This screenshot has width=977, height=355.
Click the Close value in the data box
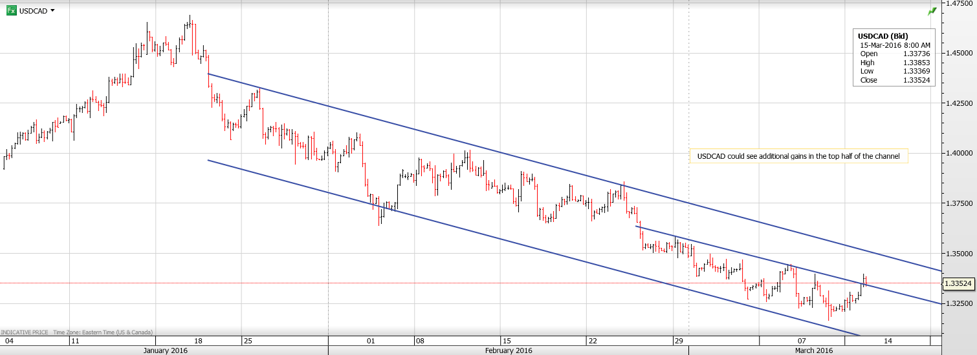click(916, 81)
